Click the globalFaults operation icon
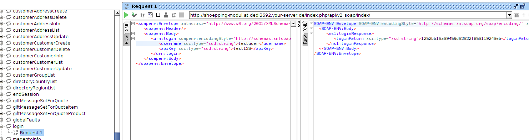The image size is (529, 140). click(x=9, y=120)
